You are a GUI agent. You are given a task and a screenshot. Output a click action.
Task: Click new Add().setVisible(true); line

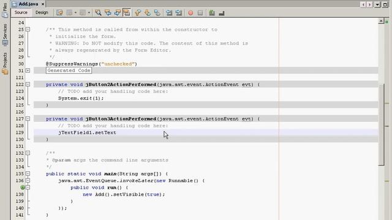click(124, 194)
